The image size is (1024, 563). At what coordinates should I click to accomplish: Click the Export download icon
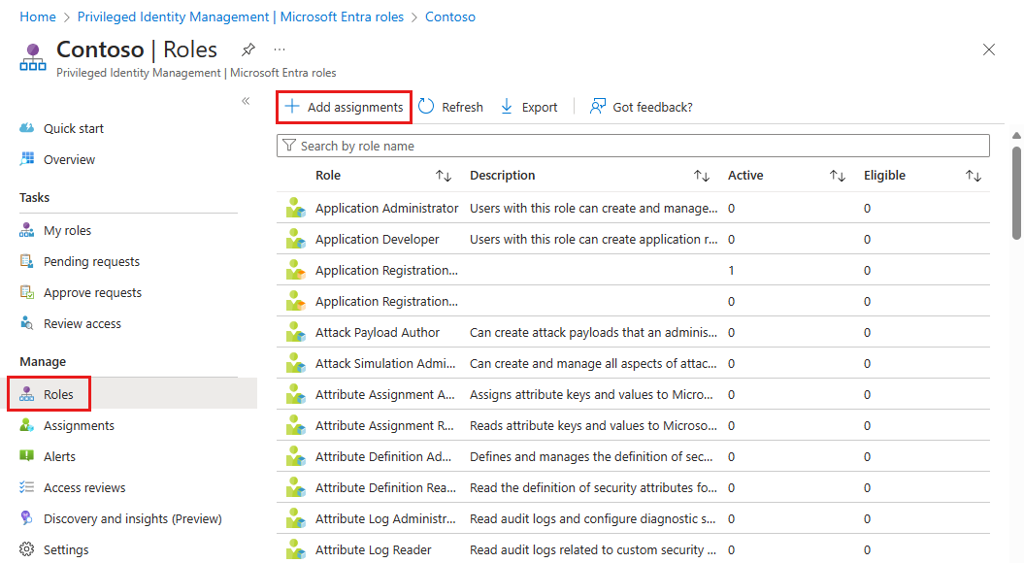[x=505, y=107]
